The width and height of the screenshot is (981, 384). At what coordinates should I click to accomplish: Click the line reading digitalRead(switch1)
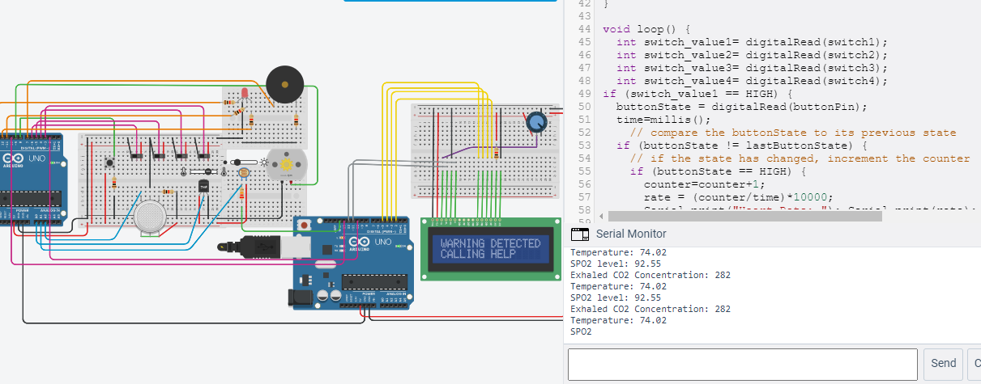[x=753, y=42]
